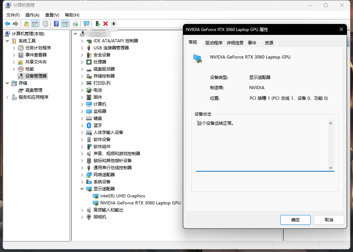Screen dimensions: 353x252
Task: Open the 操作(A) menu
Action: [32, 15]
